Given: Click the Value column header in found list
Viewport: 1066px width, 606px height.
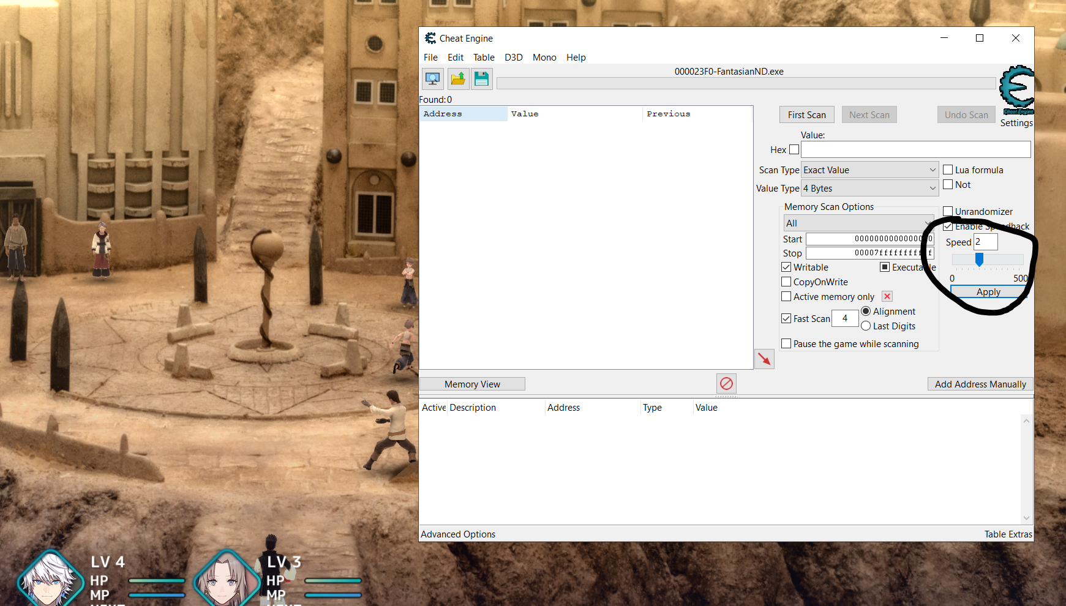Looking at the screenshot, I should (575, 114).
